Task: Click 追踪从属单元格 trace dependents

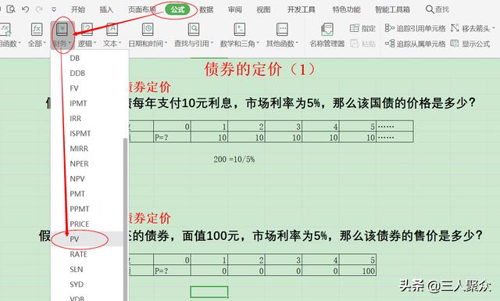Action: (415, 44)
